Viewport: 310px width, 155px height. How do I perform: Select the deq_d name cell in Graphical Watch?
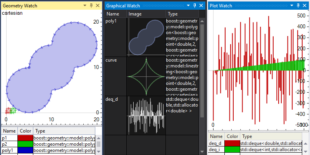115,115
